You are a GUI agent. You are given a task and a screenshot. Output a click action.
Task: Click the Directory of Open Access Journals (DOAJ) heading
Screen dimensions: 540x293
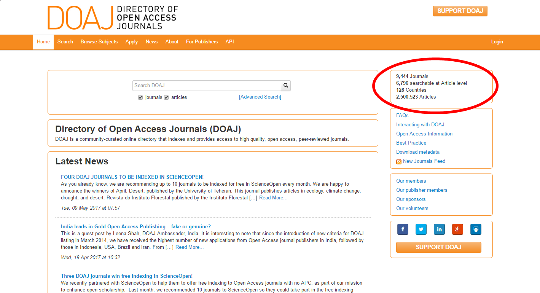148,129
